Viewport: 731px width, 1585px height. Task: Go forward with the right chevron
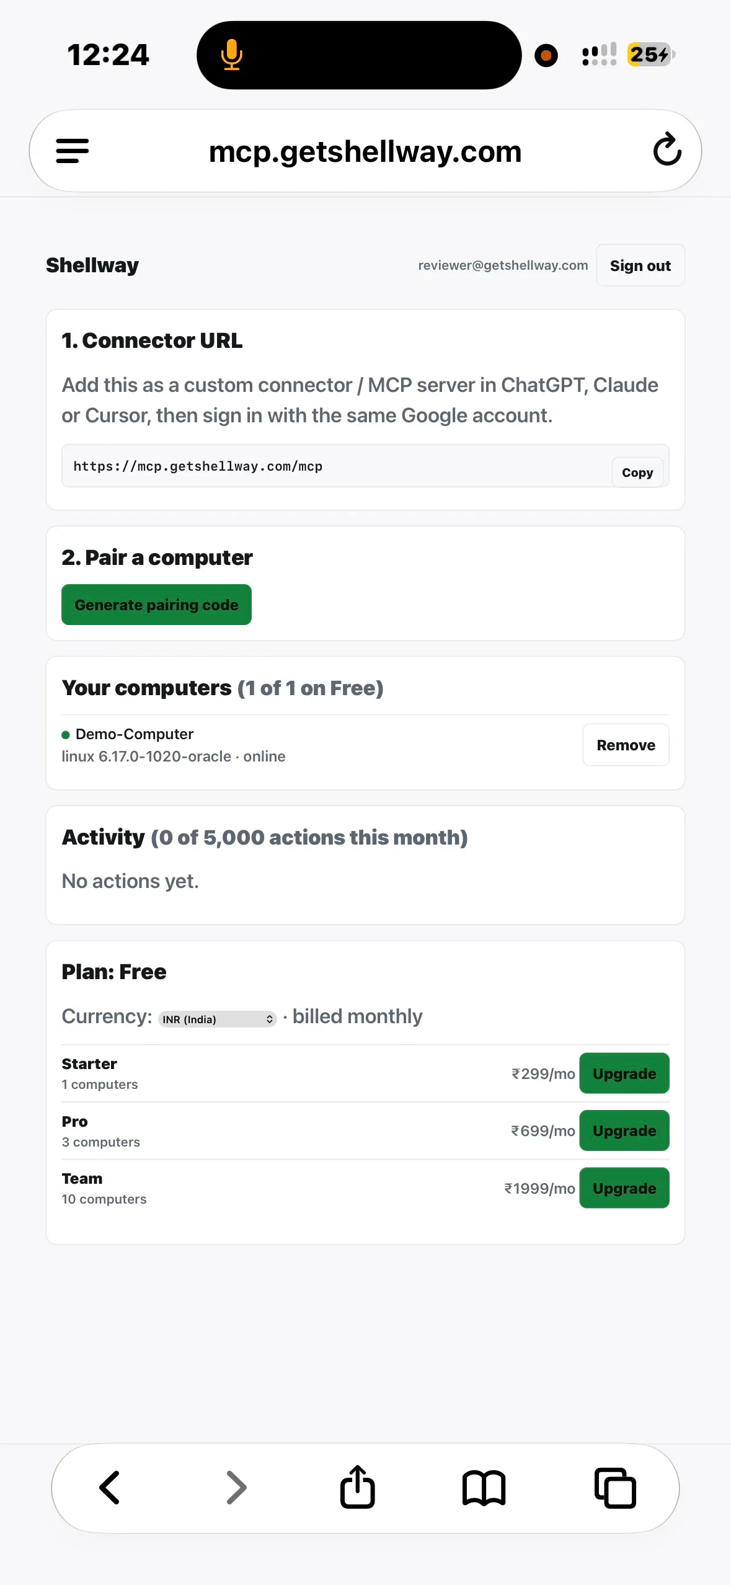[236, 1487]
